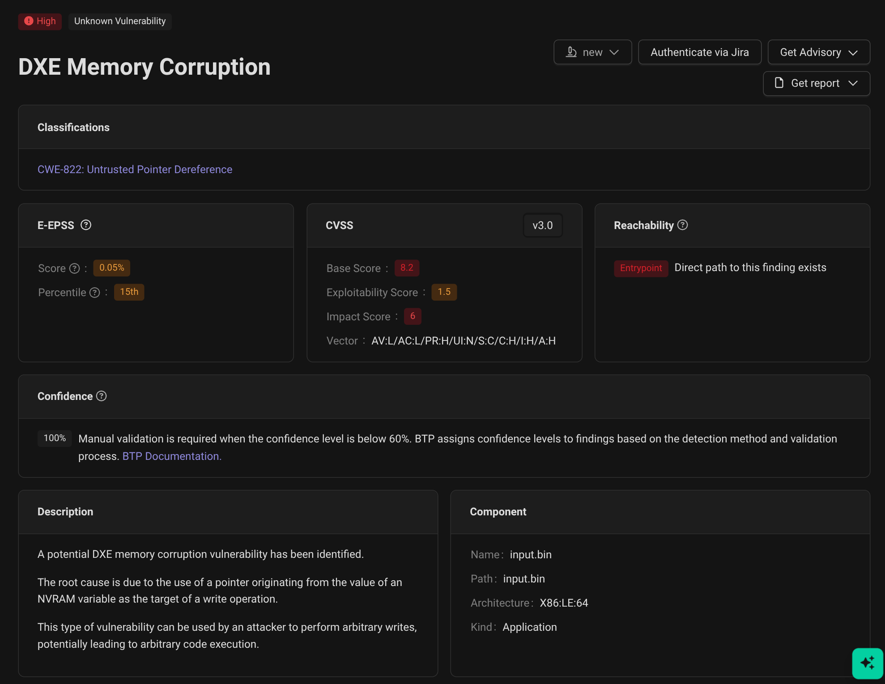
Task: Open the BTP Documentation link
Action: click(172, 456)
